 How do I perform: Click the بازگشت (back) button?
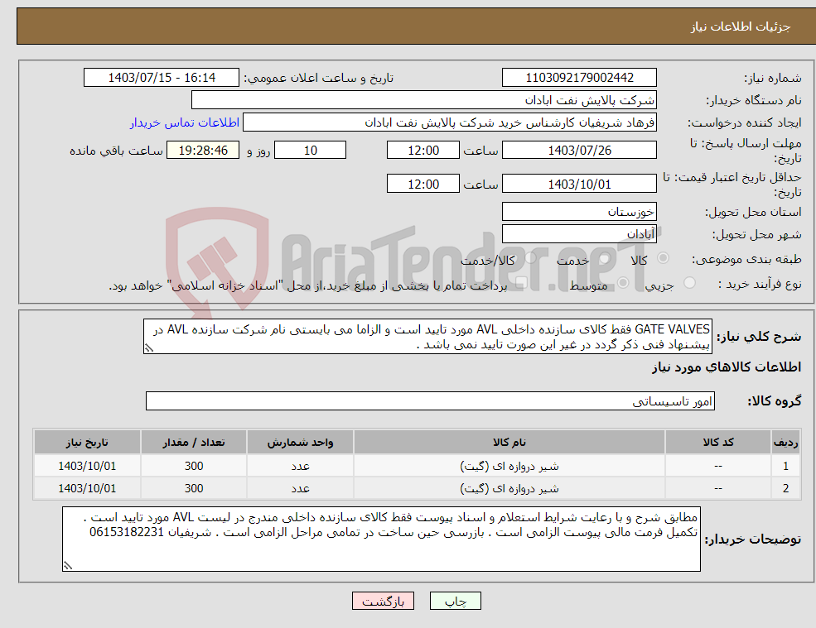[383, 601]
